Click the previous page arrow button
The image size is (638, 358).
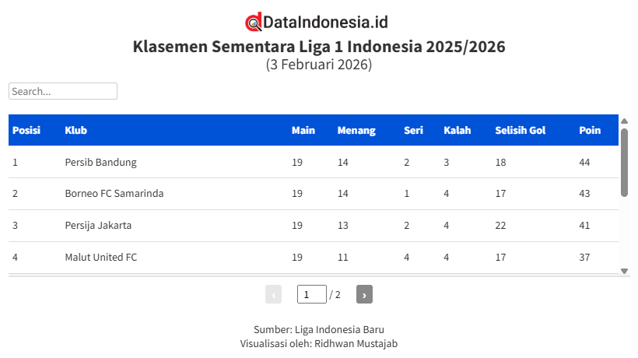point(273,294)
